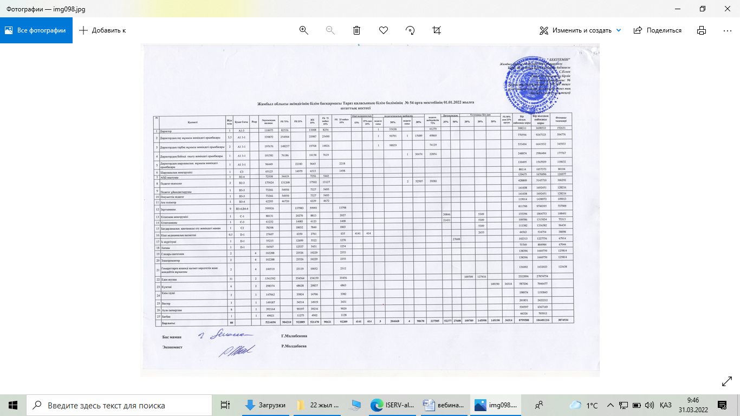This screenshot has width=740, height=416.
Task: Select the crop tool icon
Action: [x=437, y=30]
